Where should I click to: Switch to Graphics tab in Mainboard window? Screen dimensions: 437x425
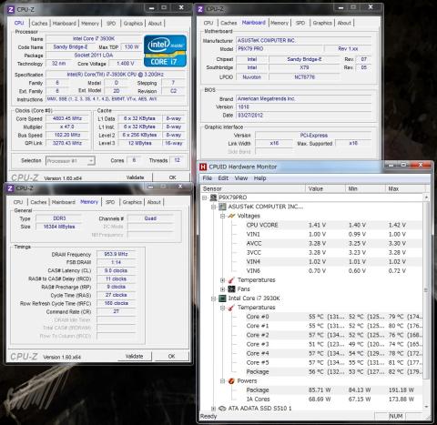[x=322, y=23]
